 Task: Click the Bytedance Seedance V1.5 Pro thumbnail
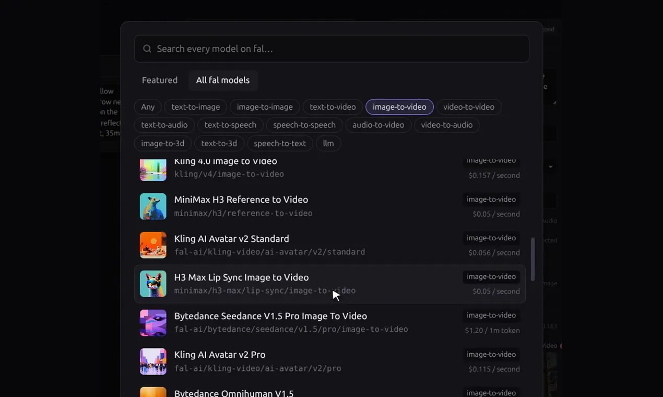tap(153, 323)
